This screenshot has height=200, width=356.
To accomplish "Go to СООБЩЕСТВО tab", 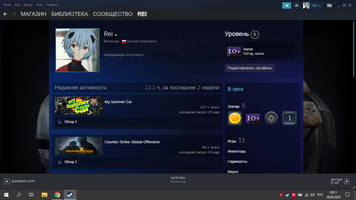I will (x=113, y=14).
